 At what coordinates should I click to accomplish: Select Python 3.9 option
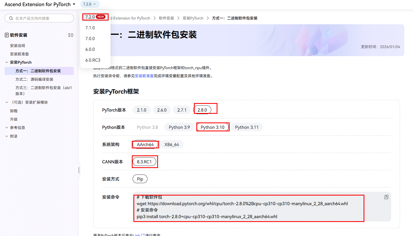coord(179,127)
